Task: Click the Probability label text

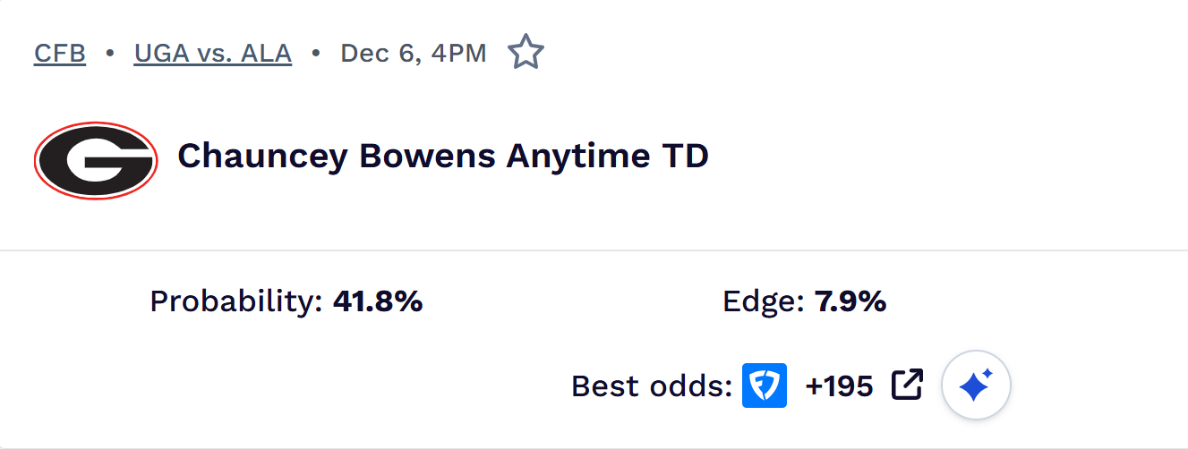Action: click(x=235, y=302)
